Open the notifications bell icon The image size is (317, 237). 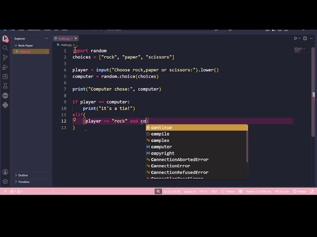(312, 191)
